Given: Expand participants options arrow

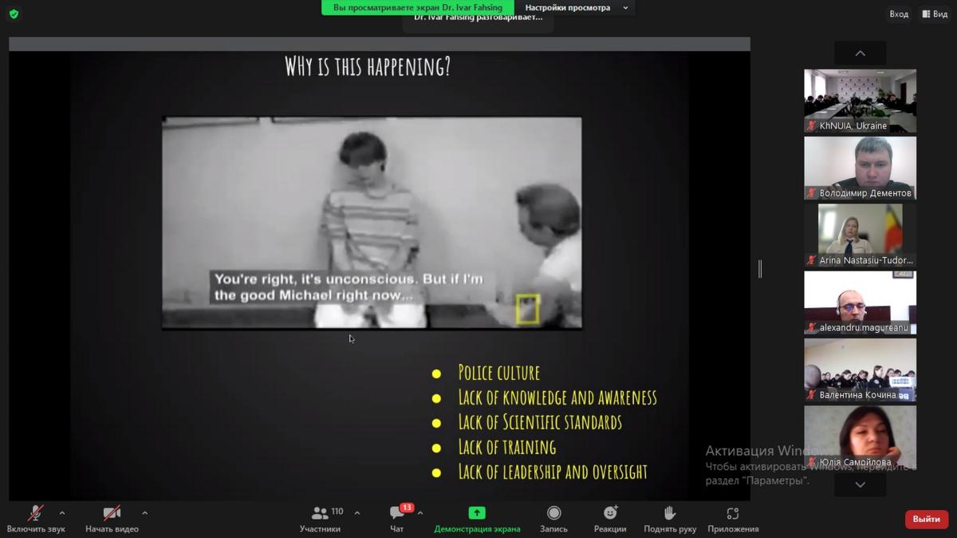Looking at the screenshot, I should [x=356, y=512].
